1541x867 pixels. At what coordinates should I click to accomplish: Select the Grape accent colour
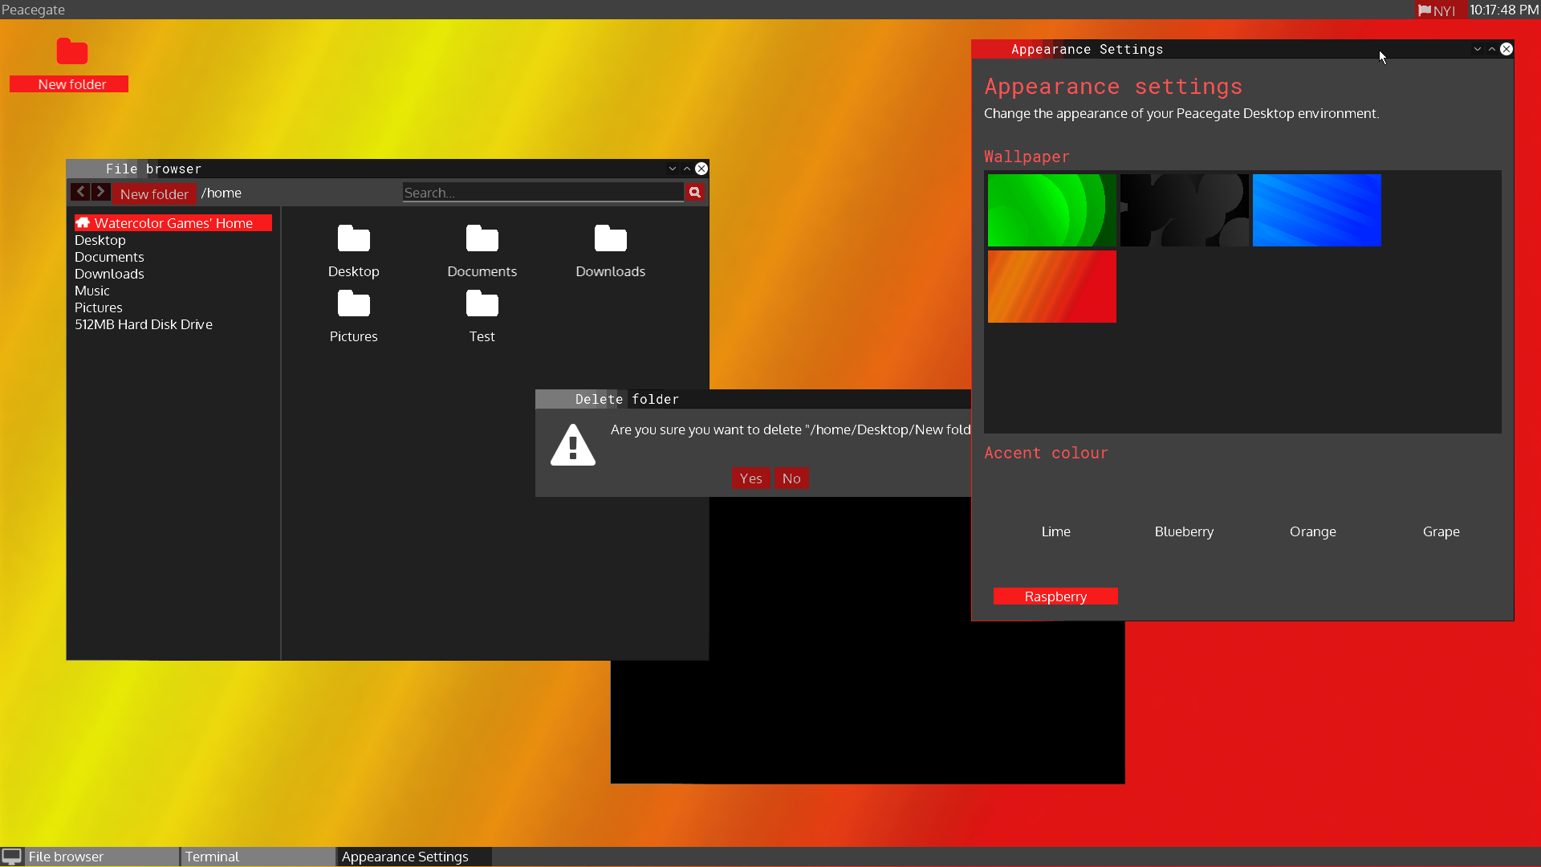pyautogui.click(x=1441, y=531)
